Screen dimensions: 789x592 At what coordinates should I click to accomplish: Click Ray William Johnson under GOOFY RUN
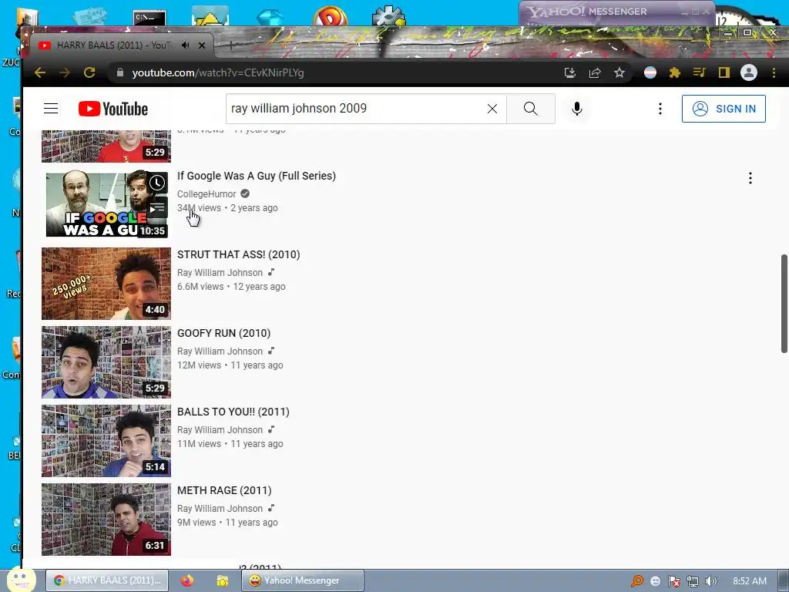click(220, 351)
